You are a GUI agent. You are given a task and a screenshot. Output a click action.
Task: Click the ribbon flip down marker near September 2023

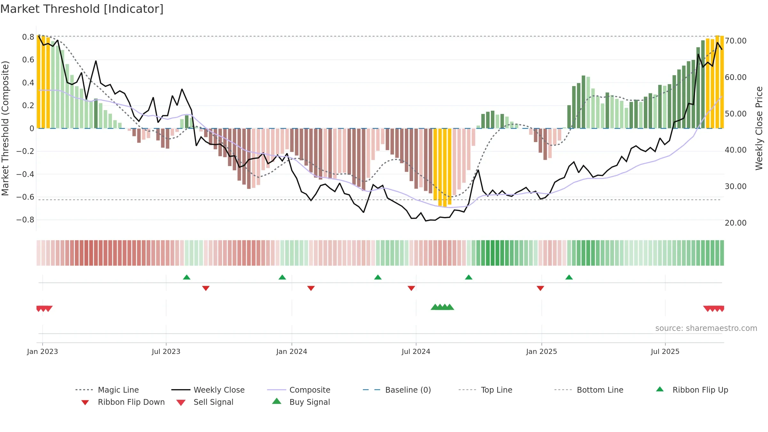click(206, 288)
